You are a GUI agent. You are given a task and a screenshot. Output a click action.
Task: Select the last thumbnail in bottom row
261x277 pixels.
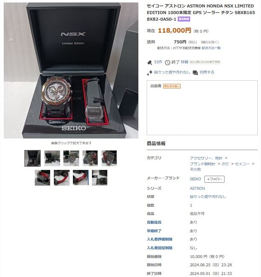[99, 178]
